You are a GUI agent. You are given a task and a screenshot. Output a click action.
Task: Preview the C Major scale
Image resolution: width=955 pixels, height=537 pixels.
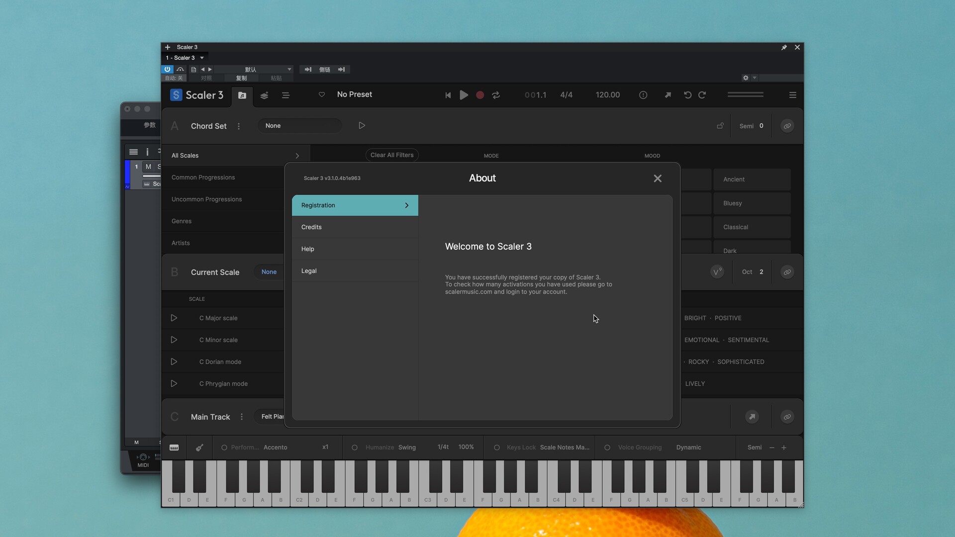point(174,318)
